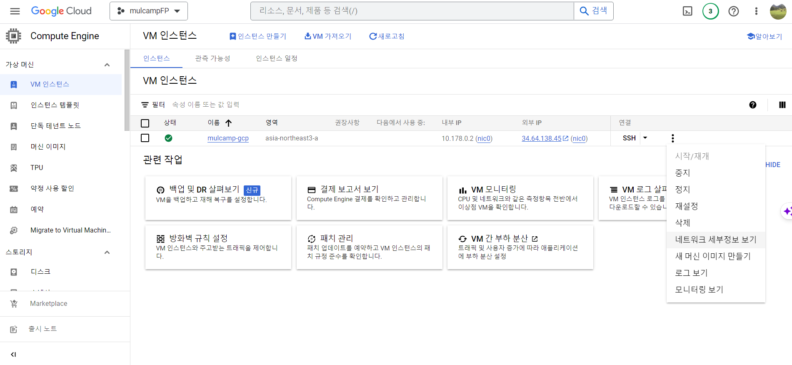
Task: Open the 백업 및 DR 살펴보기 card
Action: pyautogui.click(x=218, y=198)
